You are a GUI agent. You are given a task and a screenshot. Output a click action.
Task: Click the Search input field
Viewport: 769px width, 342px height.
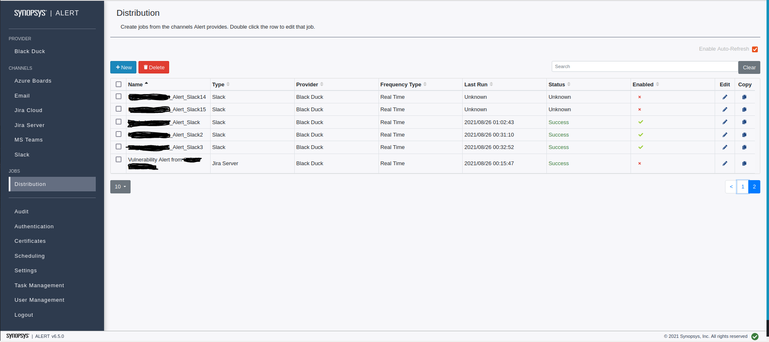(645, 66)
